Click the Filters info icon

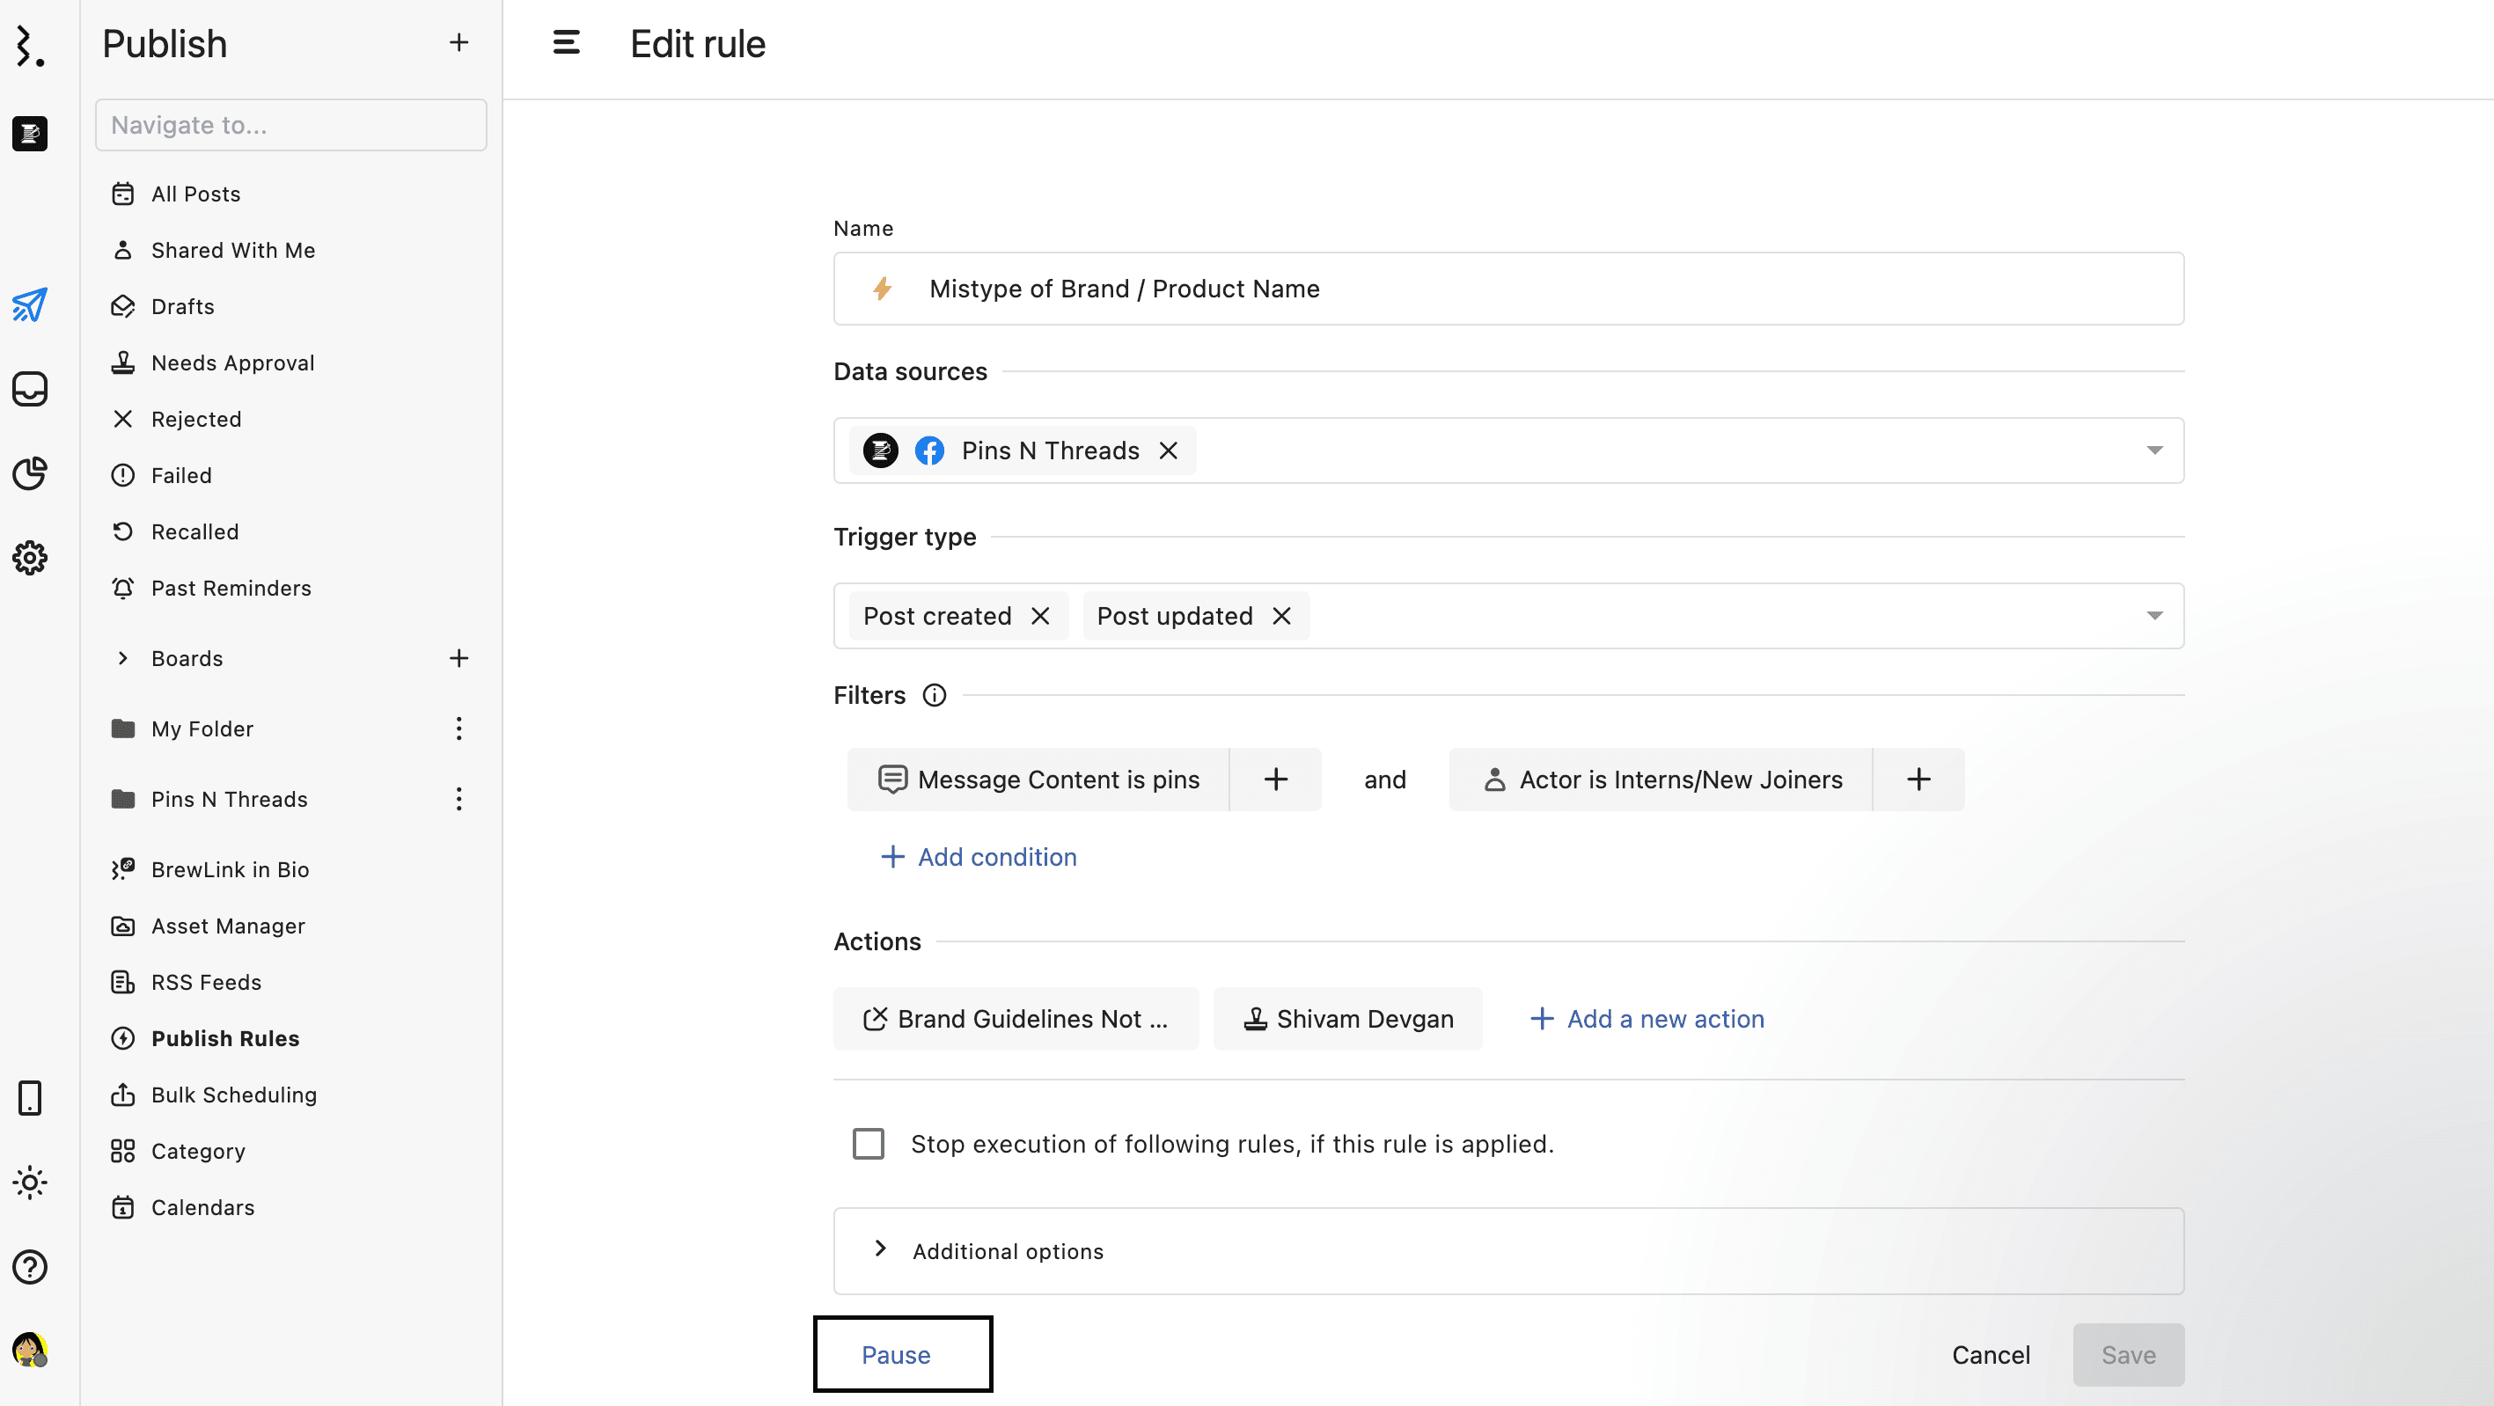pyautogui.click(x=935, y=695)
